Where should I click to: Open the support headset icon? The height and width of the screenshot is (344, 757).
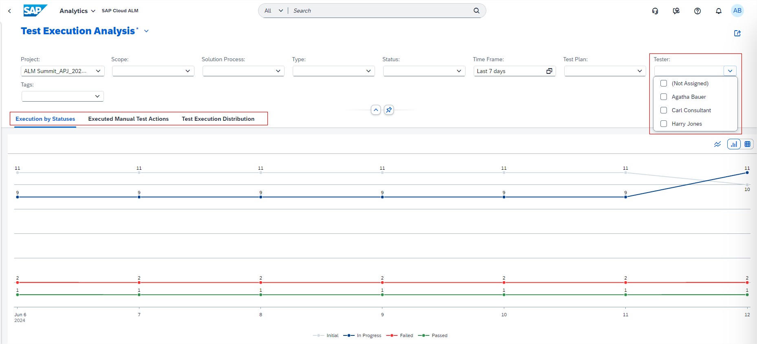[655, 11]
